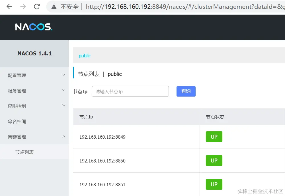
Task: Toggle the chevron beside 服务管理
Action: coord(64,90)
